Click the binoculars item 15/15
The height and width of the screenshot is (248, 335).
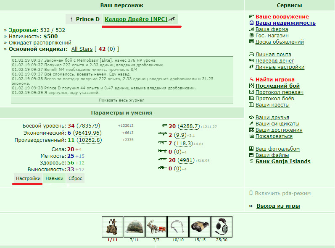click(x=200, y=227)
